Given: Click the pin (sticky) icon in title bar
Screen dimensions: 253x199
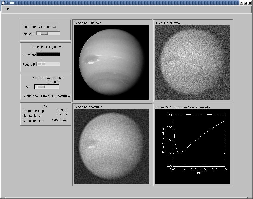Looking at the screenshot, I should click(x=7, y=3).
